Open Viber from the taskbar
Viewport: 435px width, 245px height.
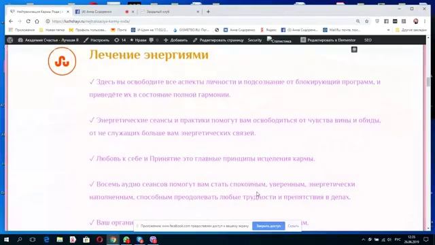153,240
